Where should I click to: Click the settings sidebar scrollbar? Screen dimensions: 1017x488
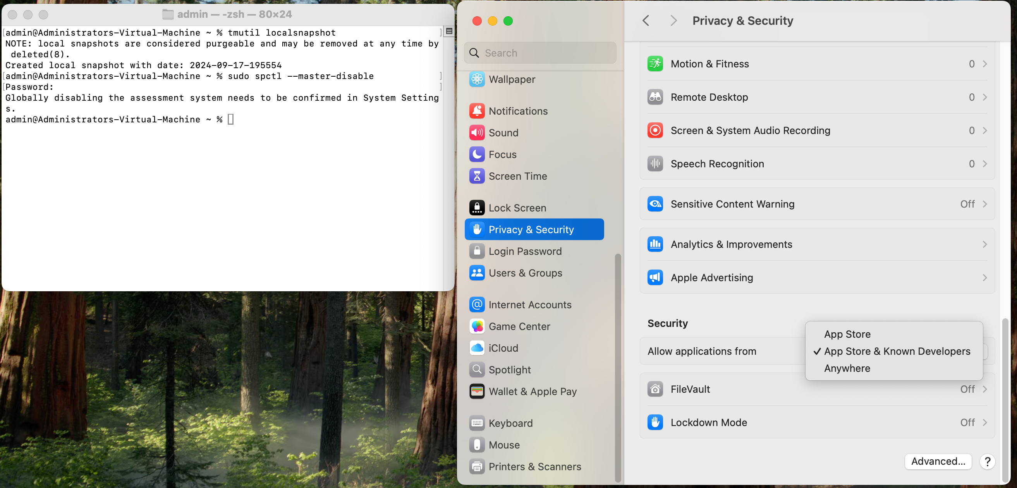point(618,367)
